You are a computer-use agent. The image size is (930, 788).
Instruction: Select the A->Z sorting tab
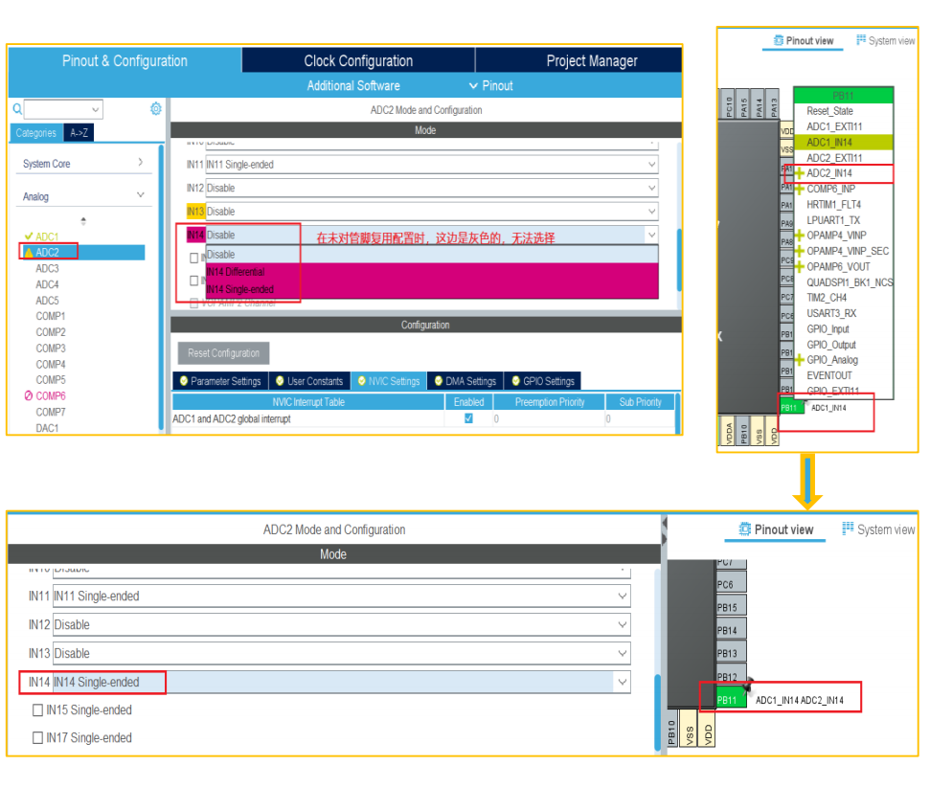[79, 133]
